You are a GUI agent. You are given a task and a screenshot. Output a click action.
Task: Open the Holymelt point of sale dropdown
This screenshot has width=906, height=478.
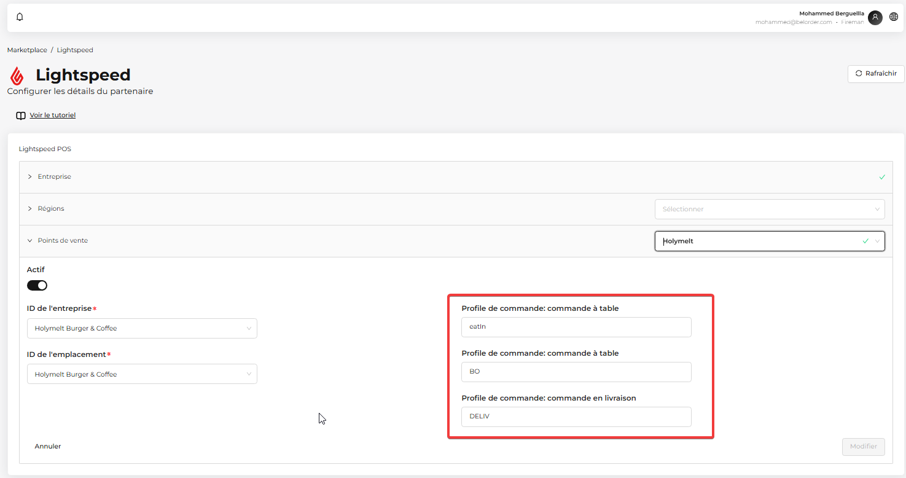pyautogui.click(x=770, y=241)
